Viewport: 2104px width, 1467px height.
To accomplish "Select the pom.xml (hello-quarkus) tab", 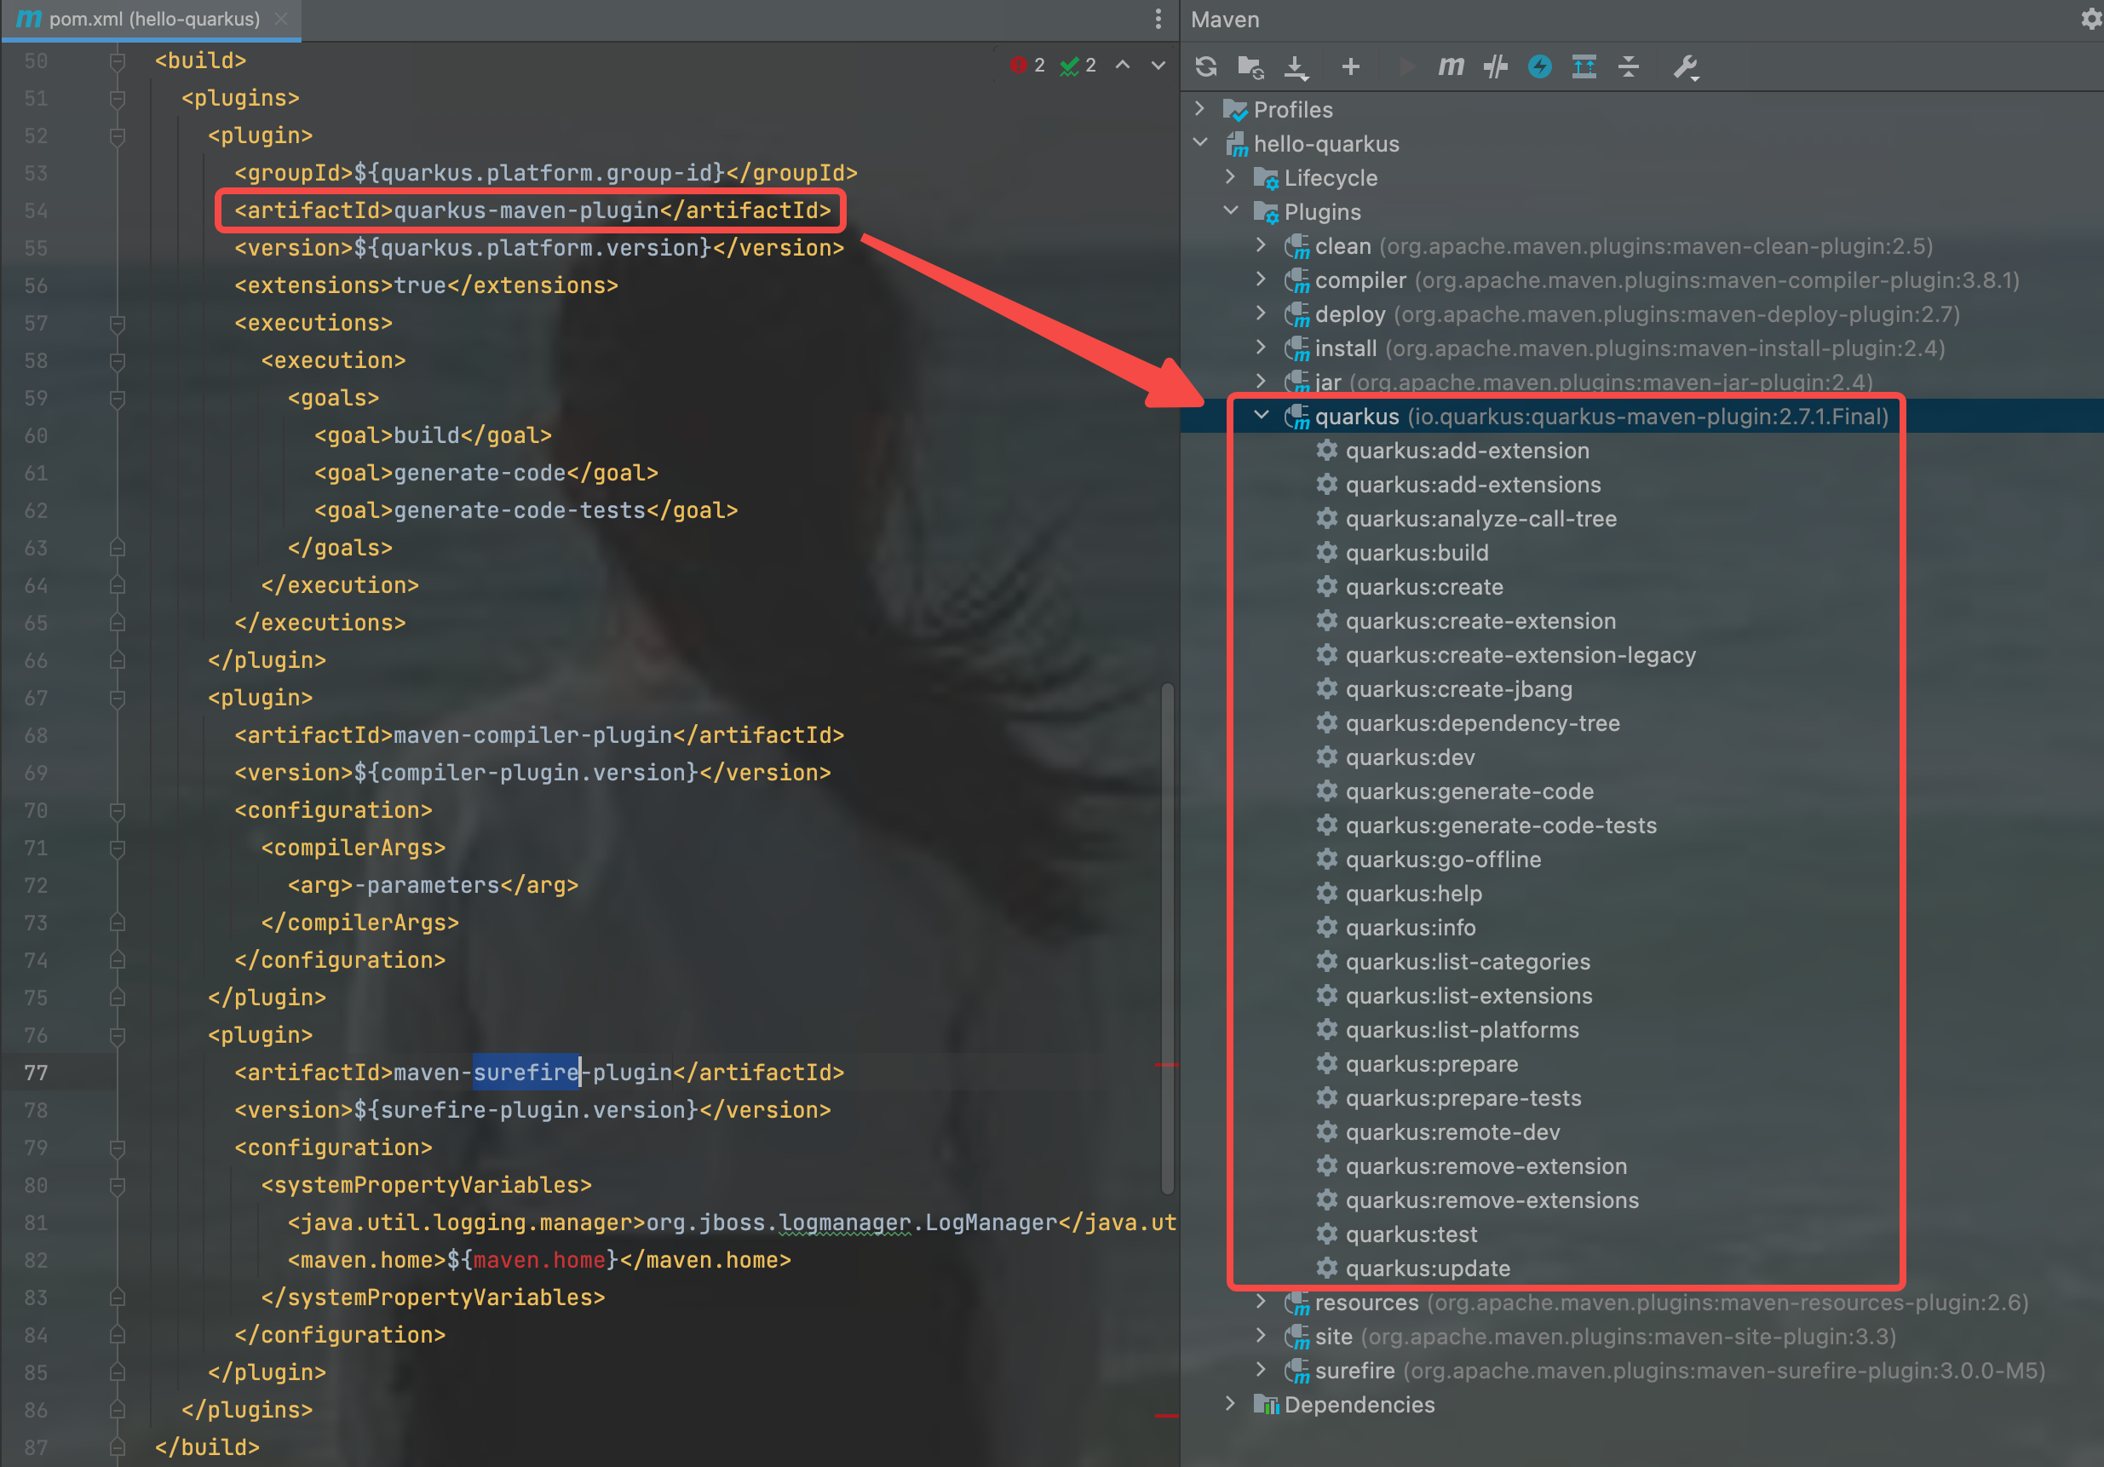I will [152, 20].
